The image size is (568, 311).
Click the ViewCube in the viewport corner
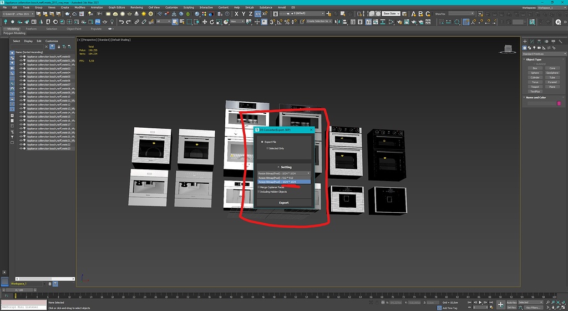coord(508,49)
